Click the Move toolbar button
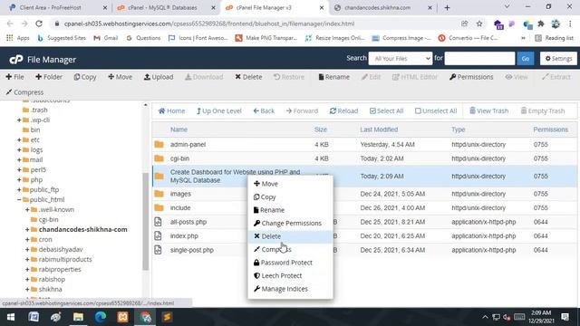The width and height of the screenshot is (580, 326). (x=120, y=77)
